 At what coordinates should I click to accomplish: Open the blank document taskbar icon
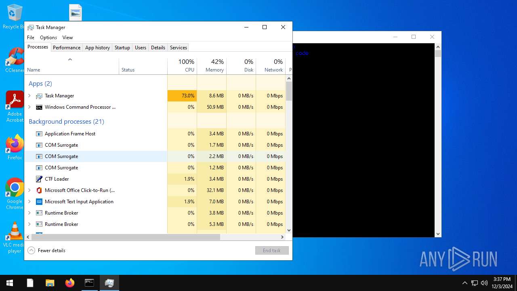coord(30,283)
